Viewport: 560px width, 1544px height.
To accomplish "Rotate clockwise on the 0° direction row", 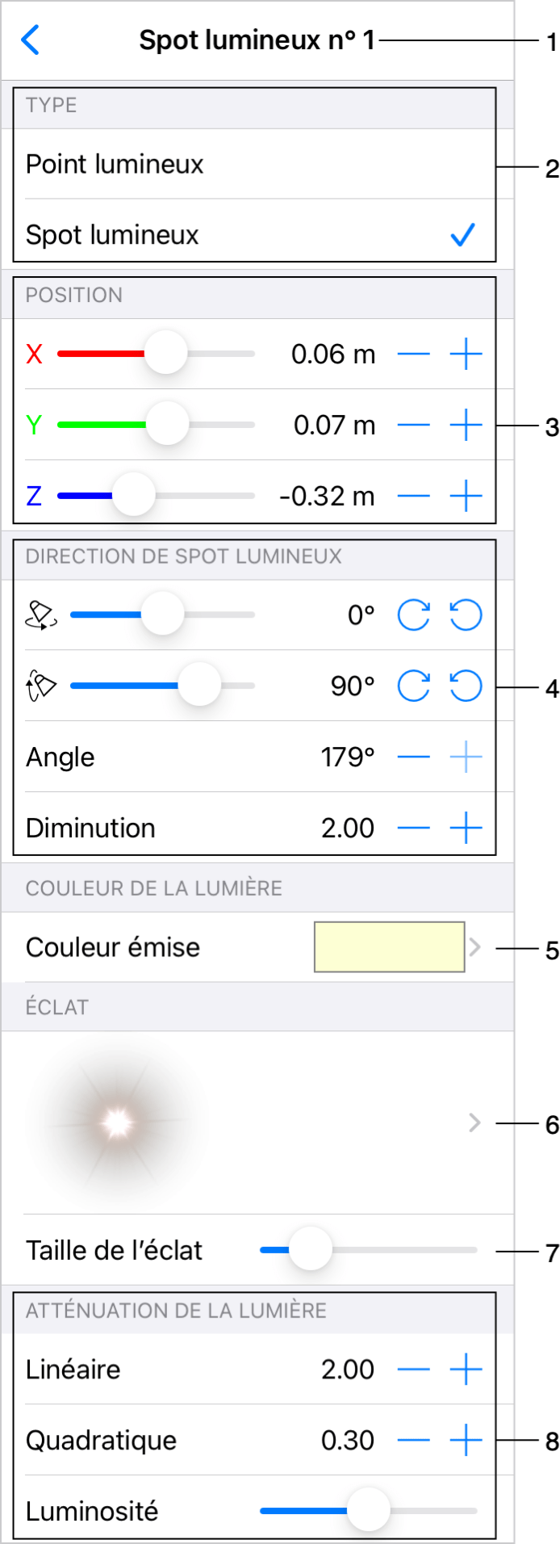I will tap(414, 615).
